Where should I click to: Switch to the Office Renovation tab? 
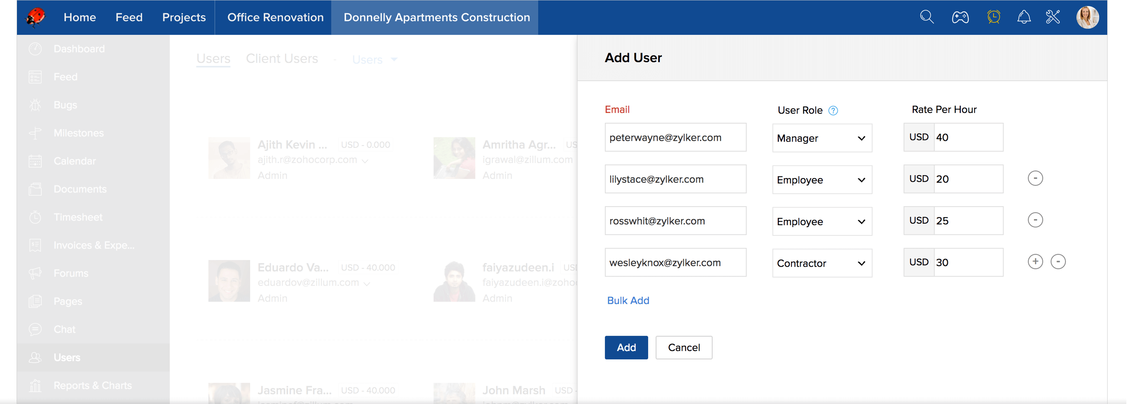point(275,17)
